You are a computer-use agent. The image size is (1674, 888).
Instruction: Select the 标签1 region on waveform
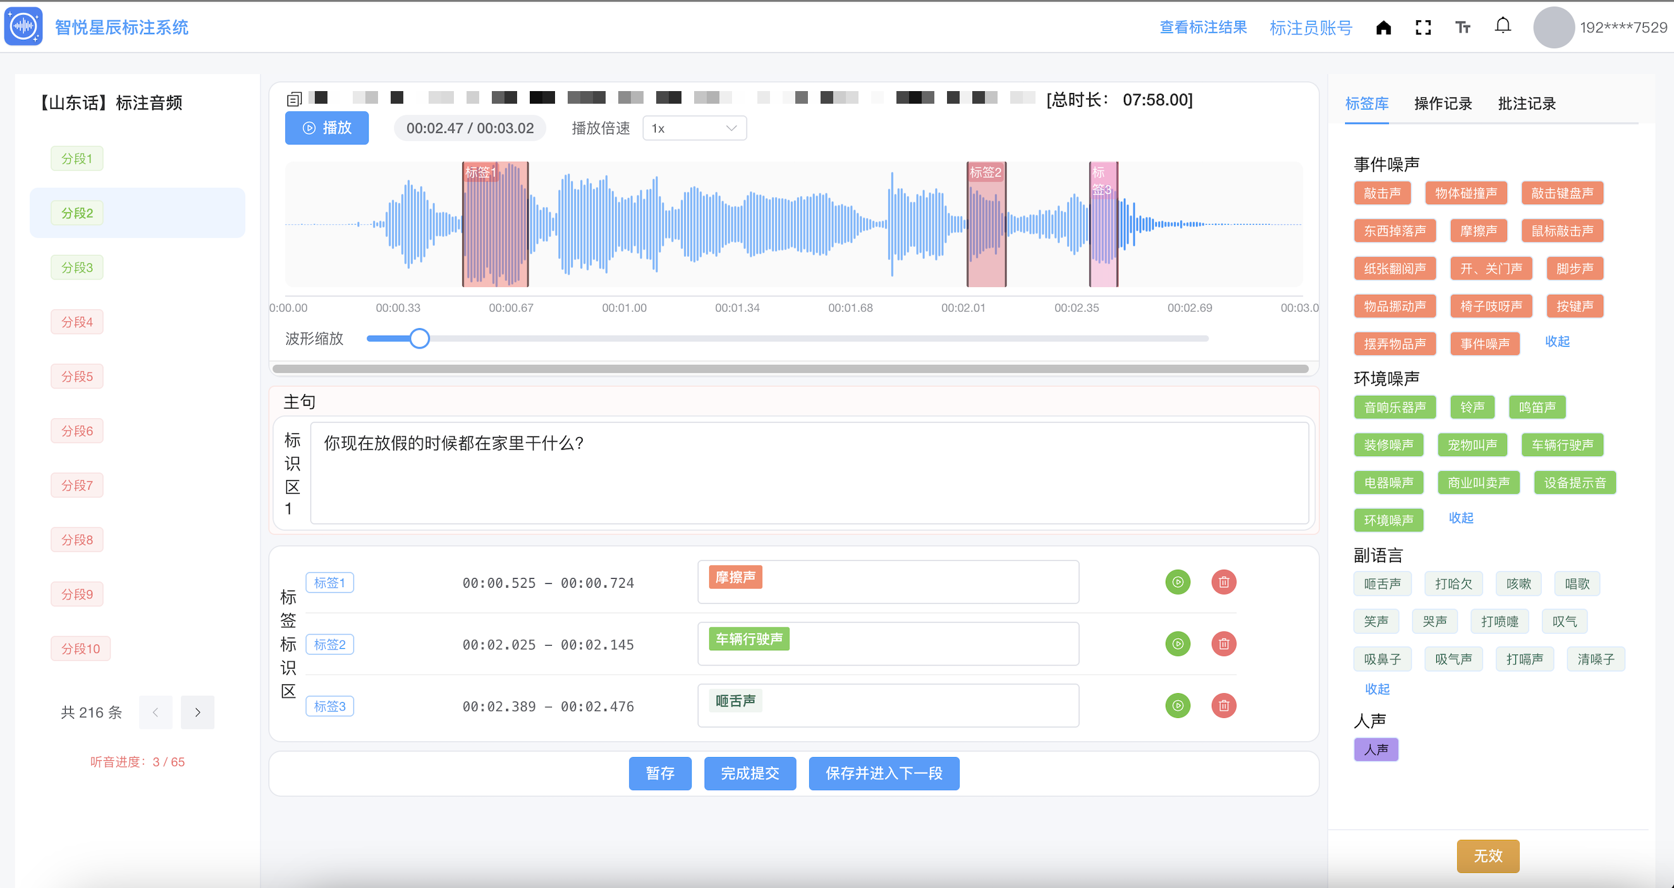(495, 225)
